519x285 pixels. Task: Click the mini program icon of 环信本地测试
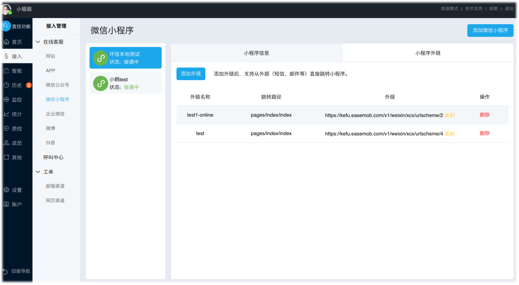101,58
